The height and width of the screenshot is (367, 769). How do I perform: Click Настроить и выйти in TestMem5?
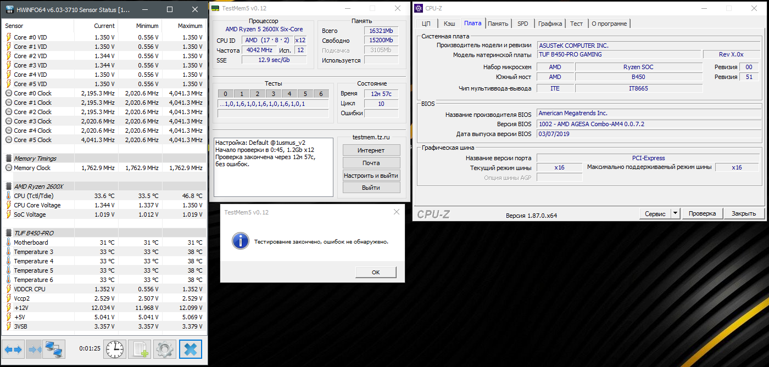pyautogui.click(x=371, y=176)
